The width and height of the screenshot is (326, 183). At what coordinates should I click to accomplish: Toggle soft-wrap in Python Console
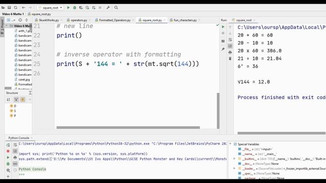15,145
